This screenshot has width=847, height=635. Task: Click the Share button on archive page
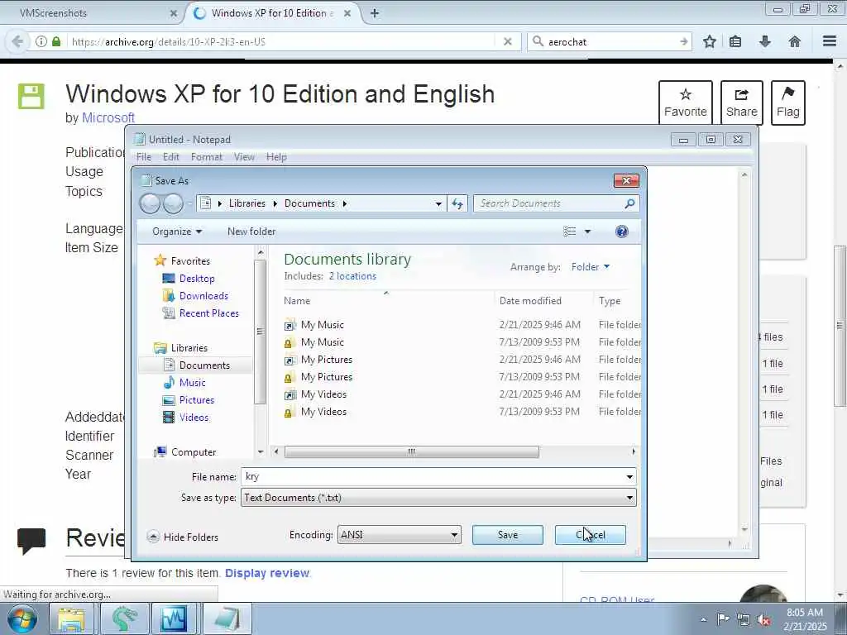[742, 103]
